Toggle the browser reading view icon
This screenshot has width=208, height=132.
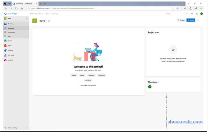click(x=173, y=8)
